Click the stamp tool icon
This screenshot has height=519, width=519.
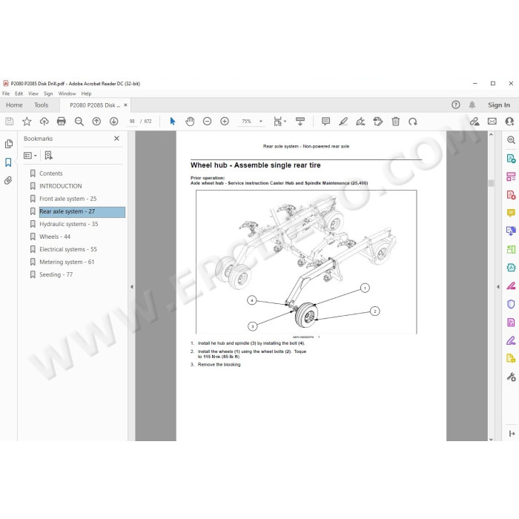(378, 122)
